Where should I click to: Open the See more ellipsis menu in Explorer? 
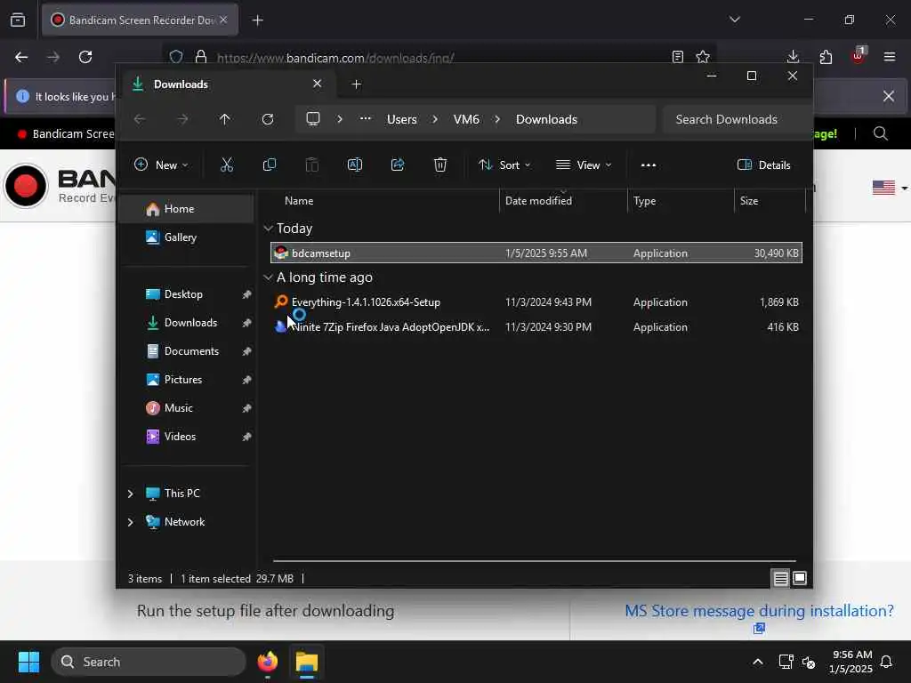click(649, 165)
